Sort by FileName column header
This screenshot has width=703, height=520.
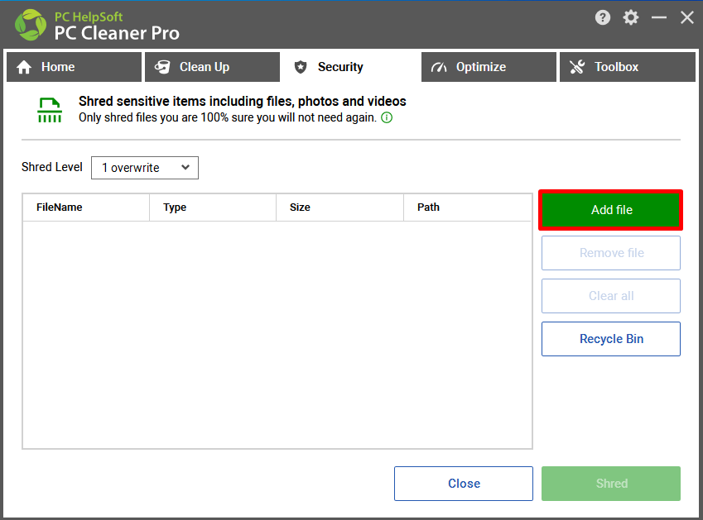[86, 208]
